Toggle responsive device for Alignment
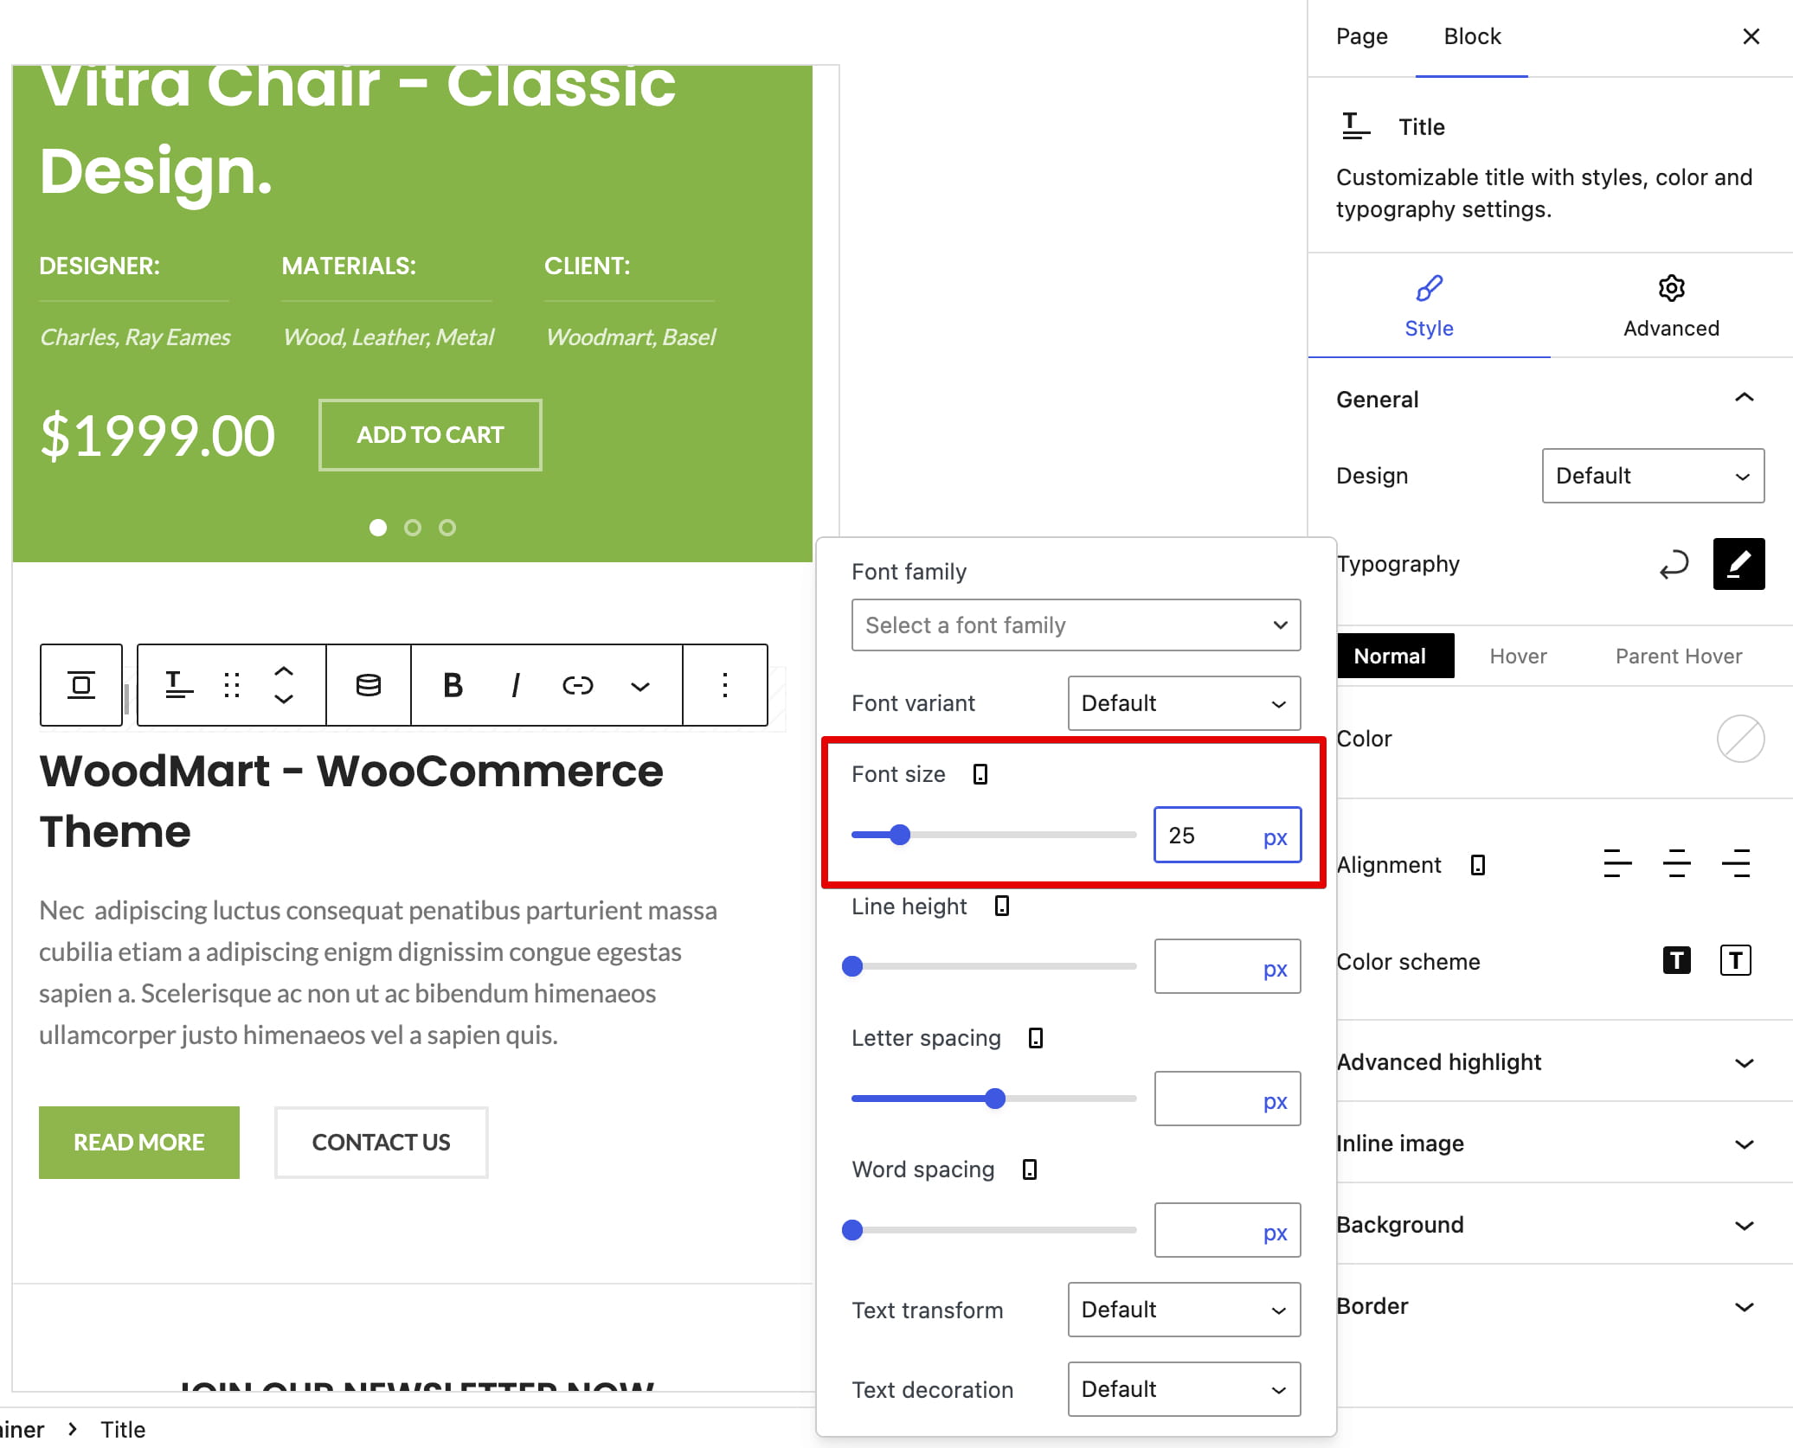The height and width of the screenshot is (1448, 1793). click(1478, 865)
